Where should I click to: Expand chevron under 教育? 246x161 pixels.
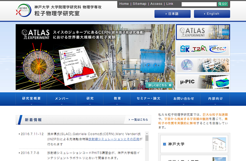click(117, 104)
